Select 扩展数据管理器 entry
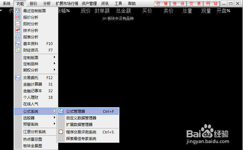 point(88,124)
